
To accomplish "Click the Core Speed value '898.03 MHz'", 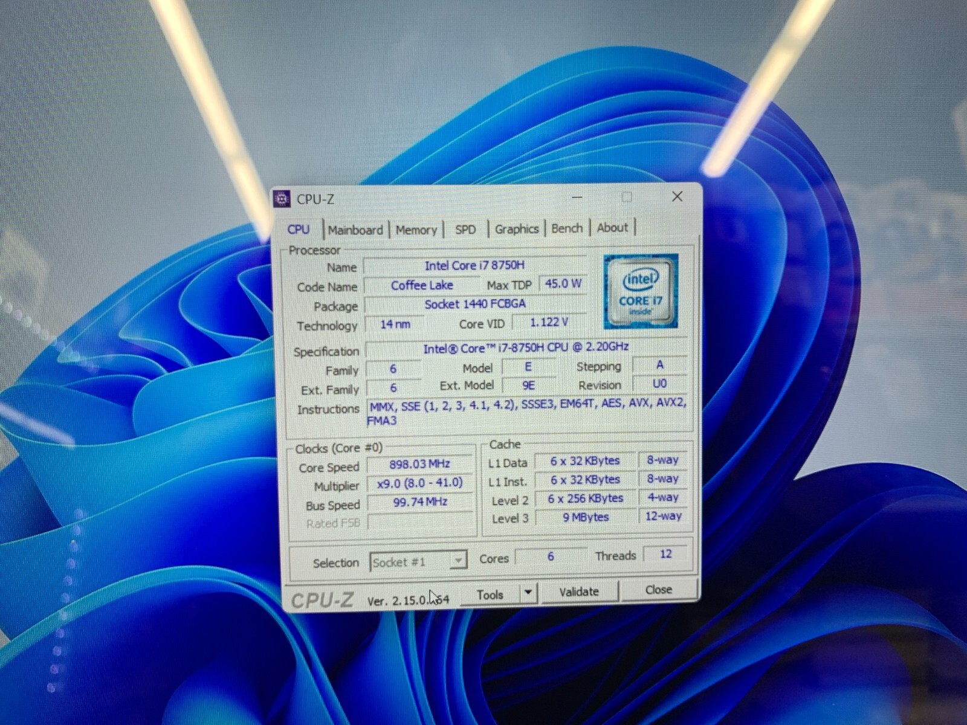I will point(420,464).
